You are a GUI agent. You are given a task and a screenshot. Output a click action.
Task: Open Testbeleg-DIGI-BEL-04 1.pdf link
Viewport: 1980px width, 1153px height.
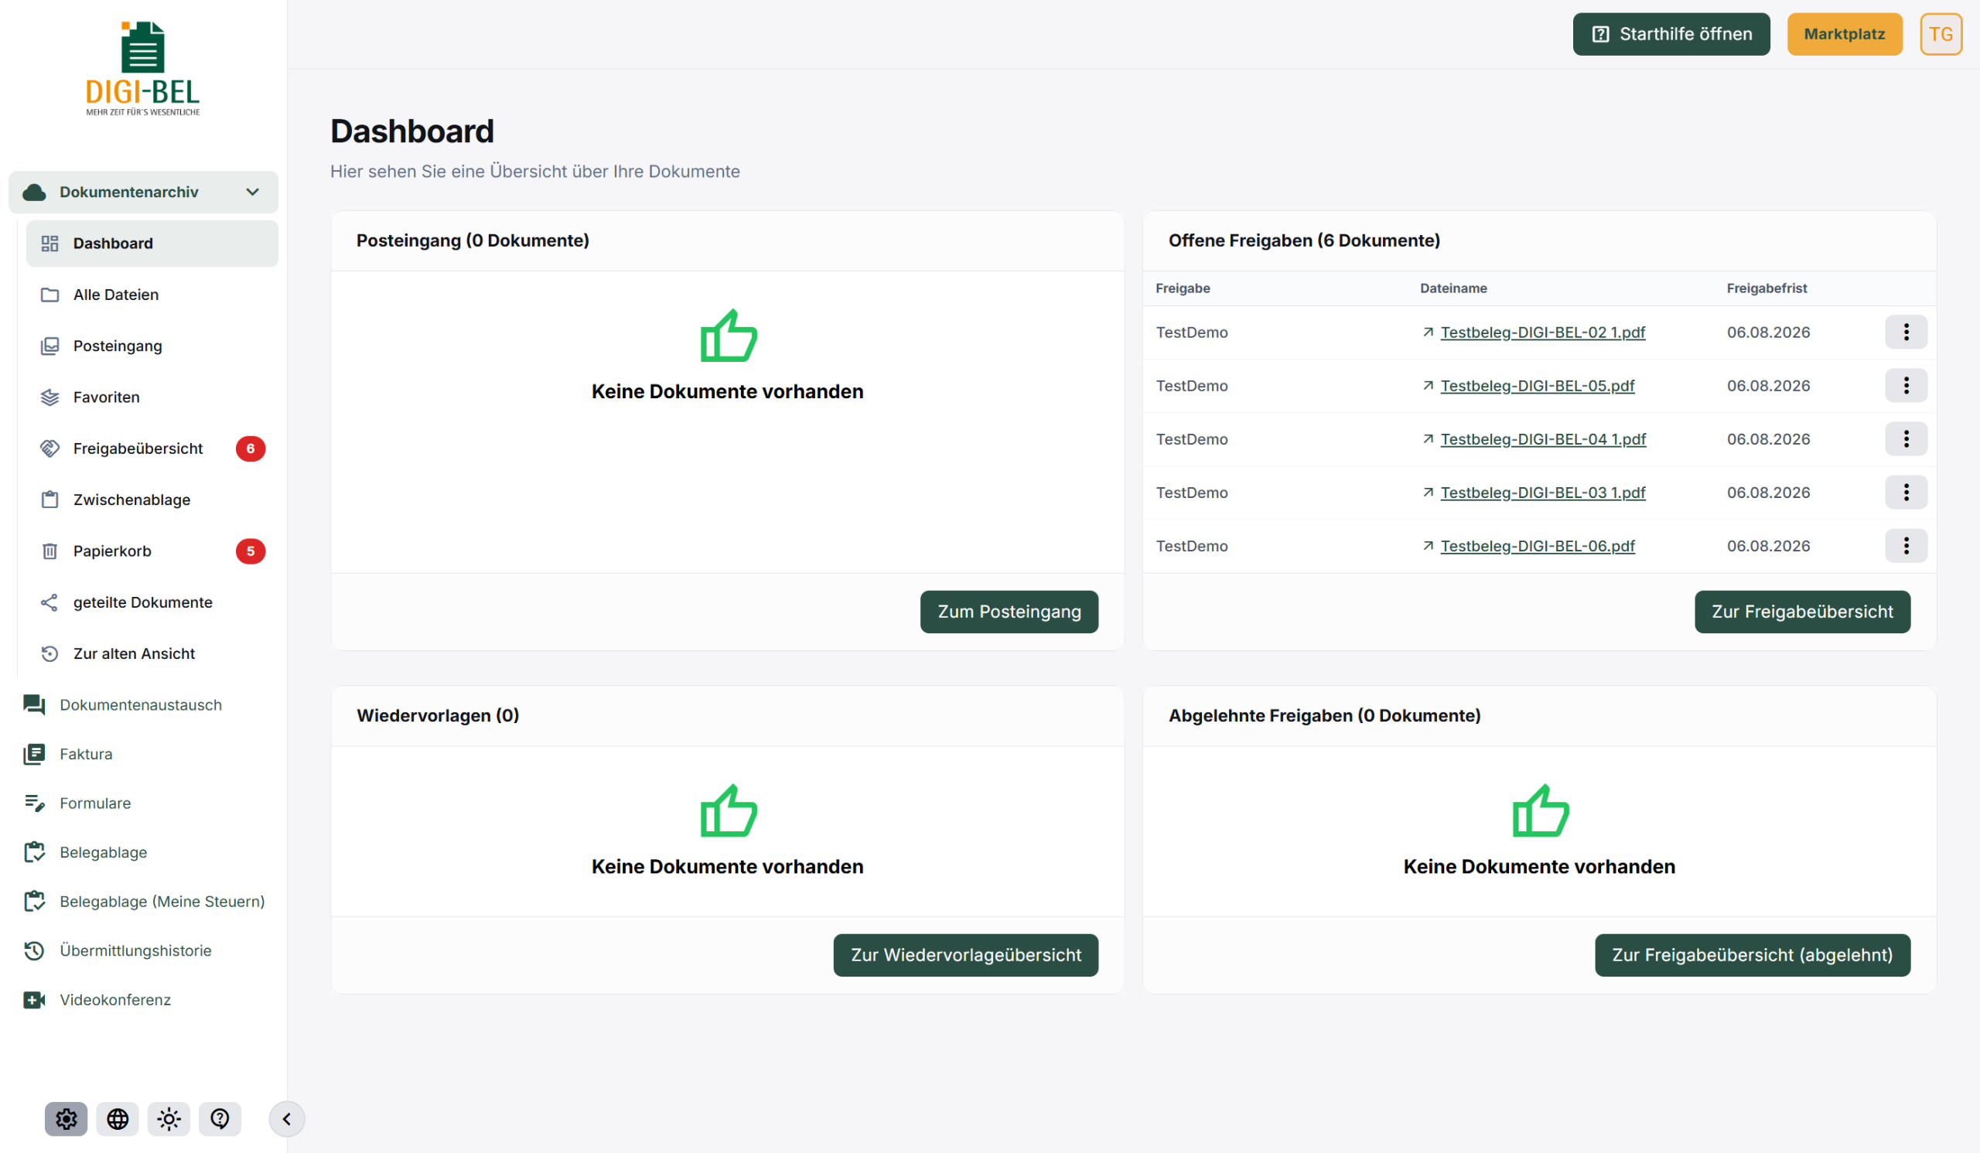(x=1543, y=439)
